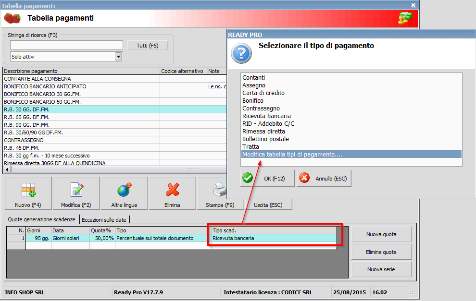
Task: Click the Altre lingue globe icon
Action: [x=125, y=190]
